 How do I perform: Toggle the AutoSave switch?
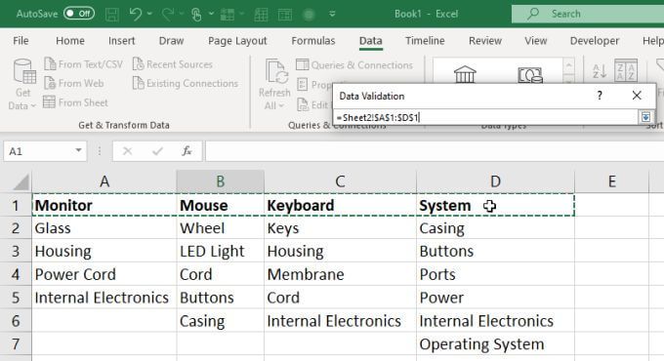pos(79,14)
